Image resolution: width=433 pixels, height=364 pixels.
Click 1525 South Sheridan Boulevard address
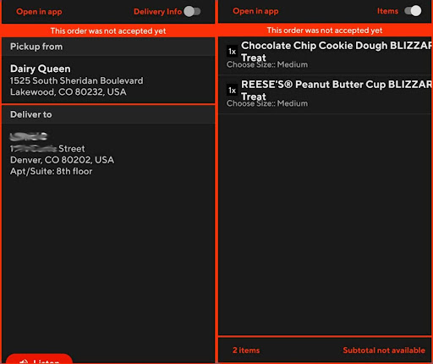[x=77, y=80]
